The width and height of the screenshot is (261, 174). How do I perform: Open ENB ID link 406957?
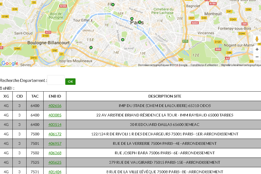click(55, 143)
